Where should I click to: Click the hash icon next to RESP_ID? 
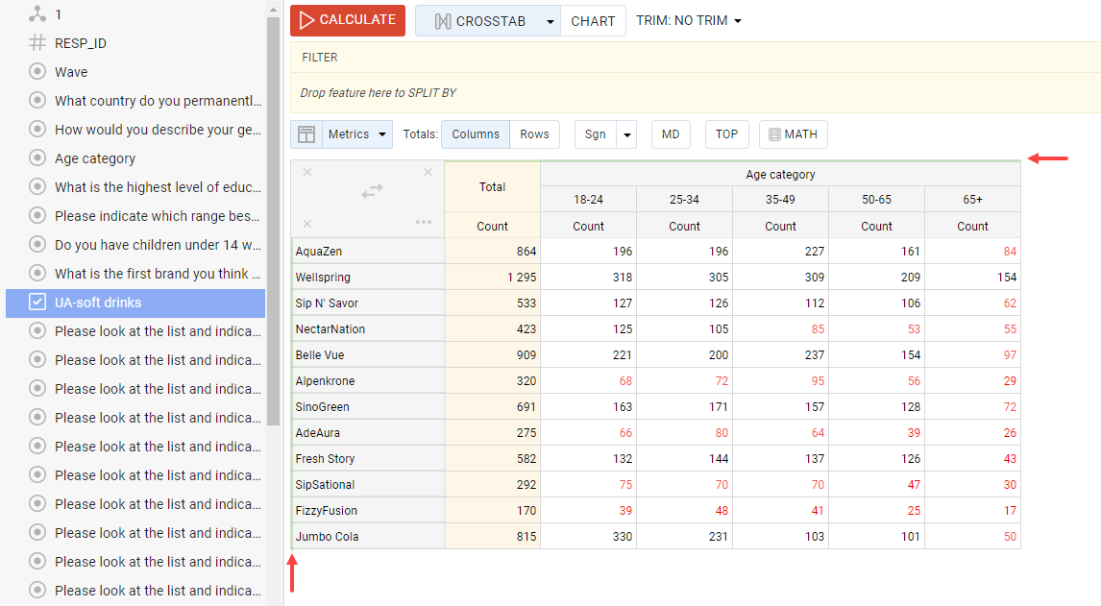tap(37, 43)
